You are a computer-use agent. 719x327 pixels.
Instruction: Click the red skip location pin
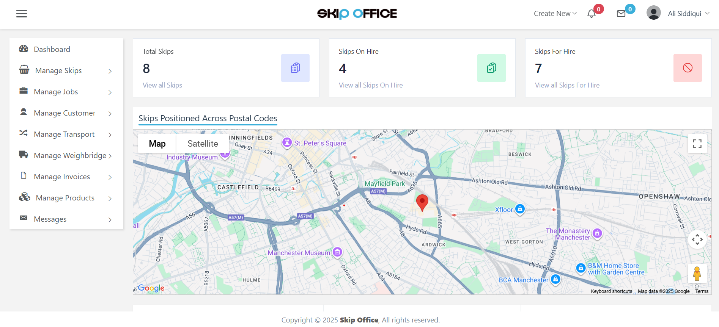click(422, 203)
